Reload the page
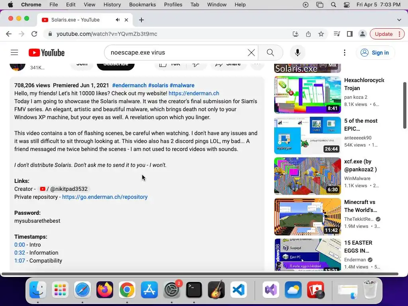 34,34
